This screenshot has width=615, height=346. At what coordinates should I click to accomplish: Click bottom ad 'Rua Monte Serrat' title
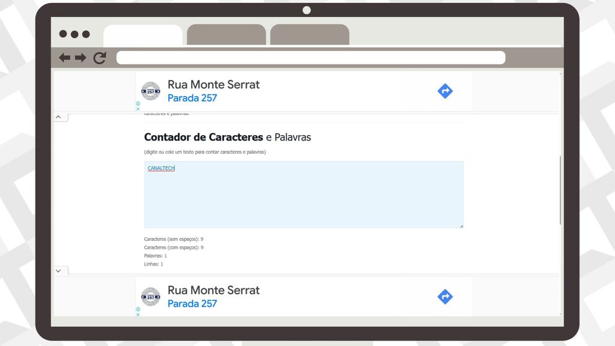213,290
